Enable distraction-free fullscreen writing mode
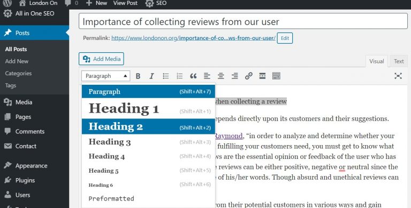The image size is (411, 208). point(398,76)
